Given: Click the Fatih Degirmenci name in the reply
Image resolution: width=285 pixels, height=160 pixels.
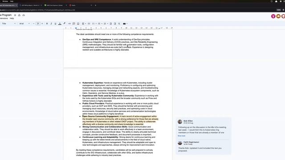Looking at the screenshot, I should (191, 142).
